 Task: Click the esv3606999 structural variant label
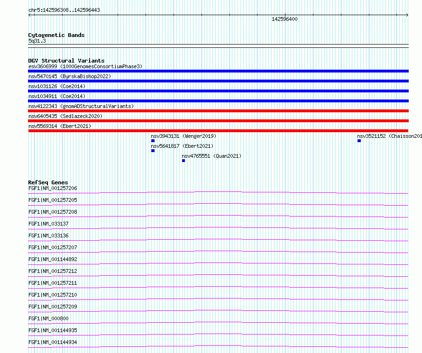coord(85,66)
